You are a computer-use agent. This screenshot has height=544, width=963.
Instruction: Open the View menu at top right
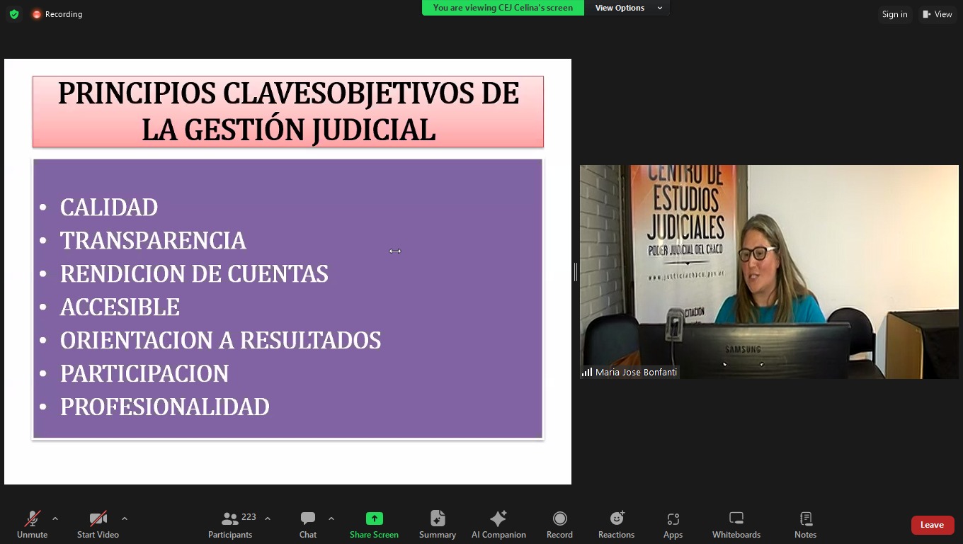coord(938,14)
